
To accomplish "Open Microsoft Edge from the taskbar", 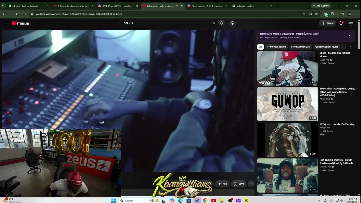I will tap(180, 200).
